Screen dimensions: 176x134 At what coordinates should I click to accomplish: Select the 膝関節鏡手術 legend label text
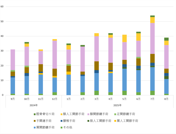click(99, 114)
